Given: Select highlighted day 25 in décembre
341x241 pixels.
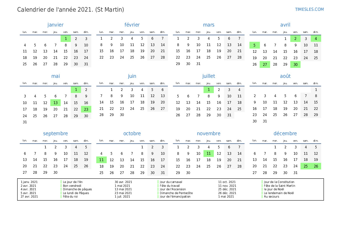Looking at the screenshot, I should pos(305,166).
